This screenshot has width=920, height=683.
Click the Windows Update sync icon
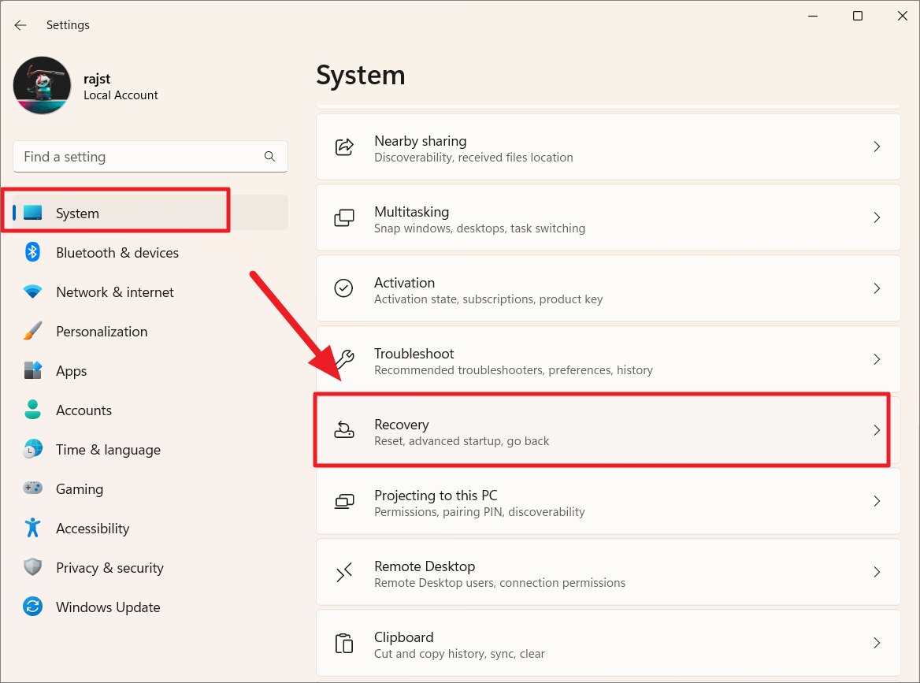33,606
